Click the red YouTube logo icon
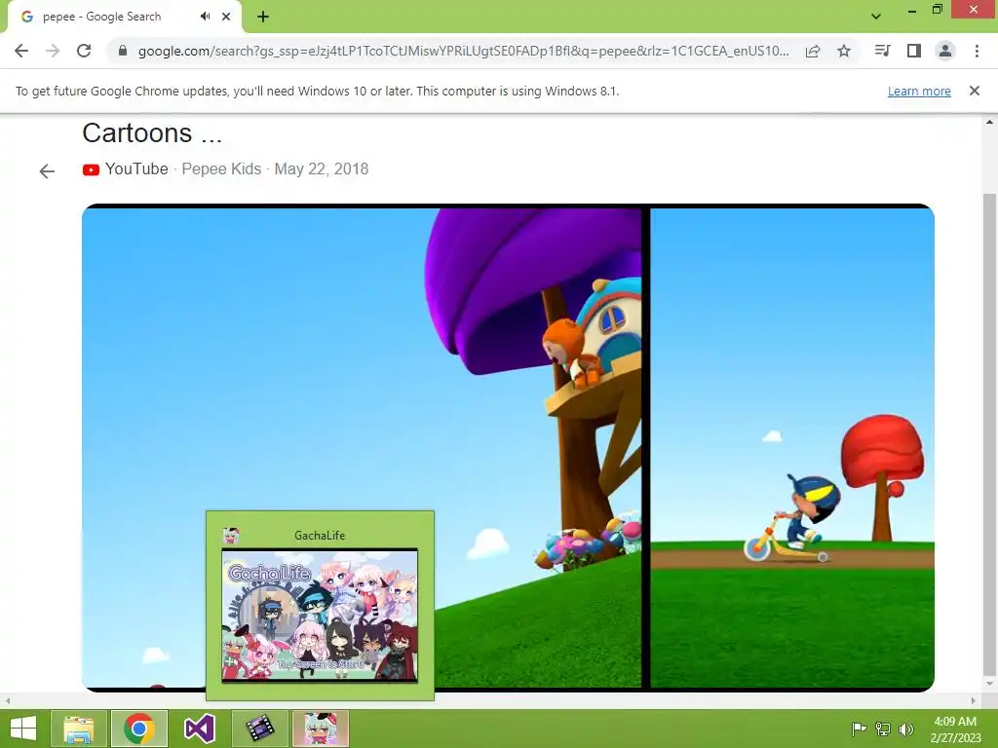Image resolution: width=998 pixels, height=748 pixels. [91, 169]
